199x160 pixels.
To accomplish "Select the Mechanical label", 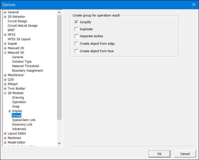I will 16,75.
